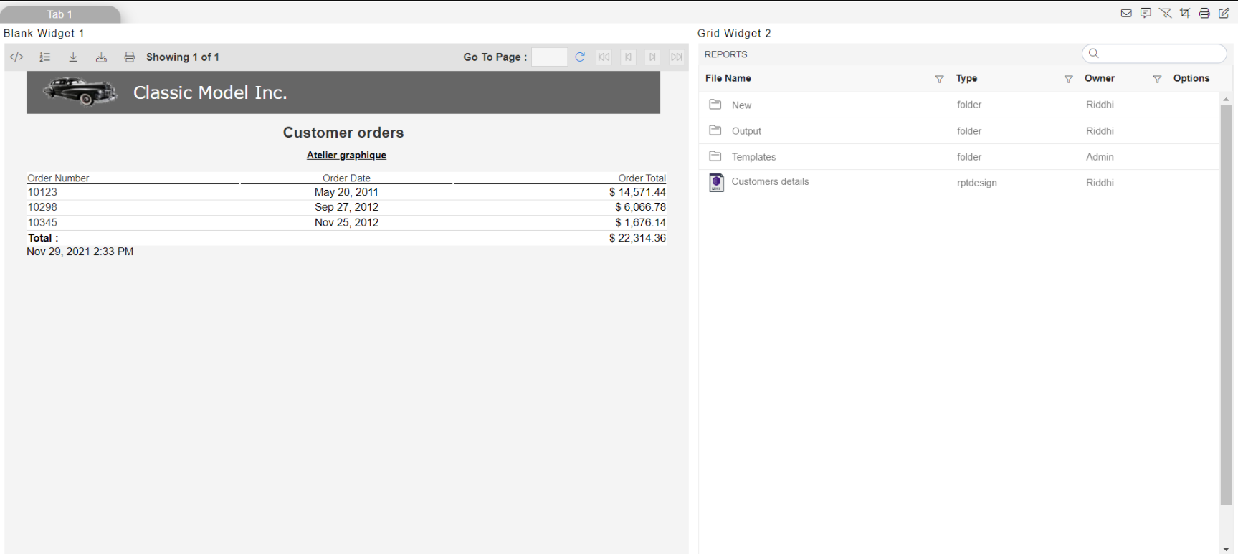Screen dimensions: 1238x554
Task: Click the Order Date column heading
Action: pyautogui.click(x=346, y=178)
